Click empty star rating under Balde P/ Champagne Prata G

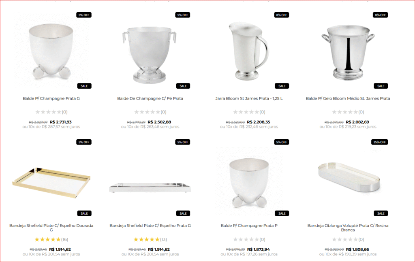tap(49, 112)
